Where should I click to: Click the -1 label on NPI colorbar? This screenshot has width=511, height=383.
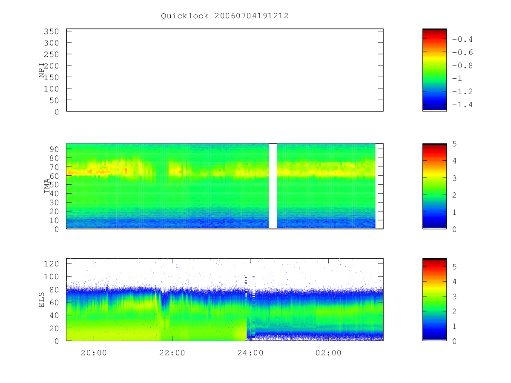(x=457, y=79)
